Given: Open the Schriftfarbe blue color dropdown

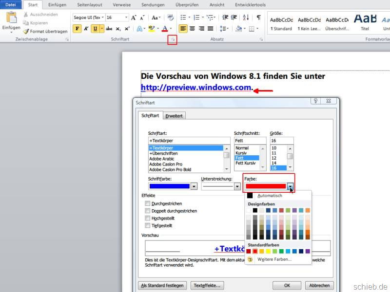Looking at the screenshot, I should 194,186.
